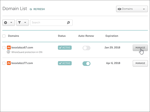Click the Namecheap logo beside bosxlabzz67.com
The height and width of the screenshot is (112, 150).
coord(8,47)
